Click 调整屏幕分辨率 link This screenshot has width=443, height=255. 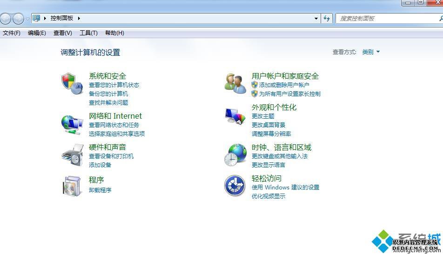[271, 134]
